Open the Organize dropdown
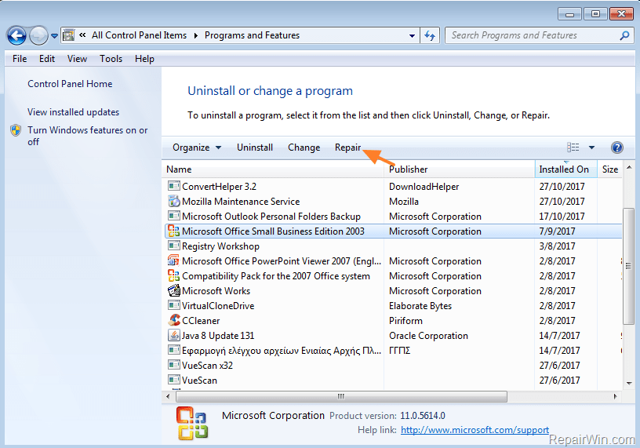This screenshot has height=448, width=640. 197,148
